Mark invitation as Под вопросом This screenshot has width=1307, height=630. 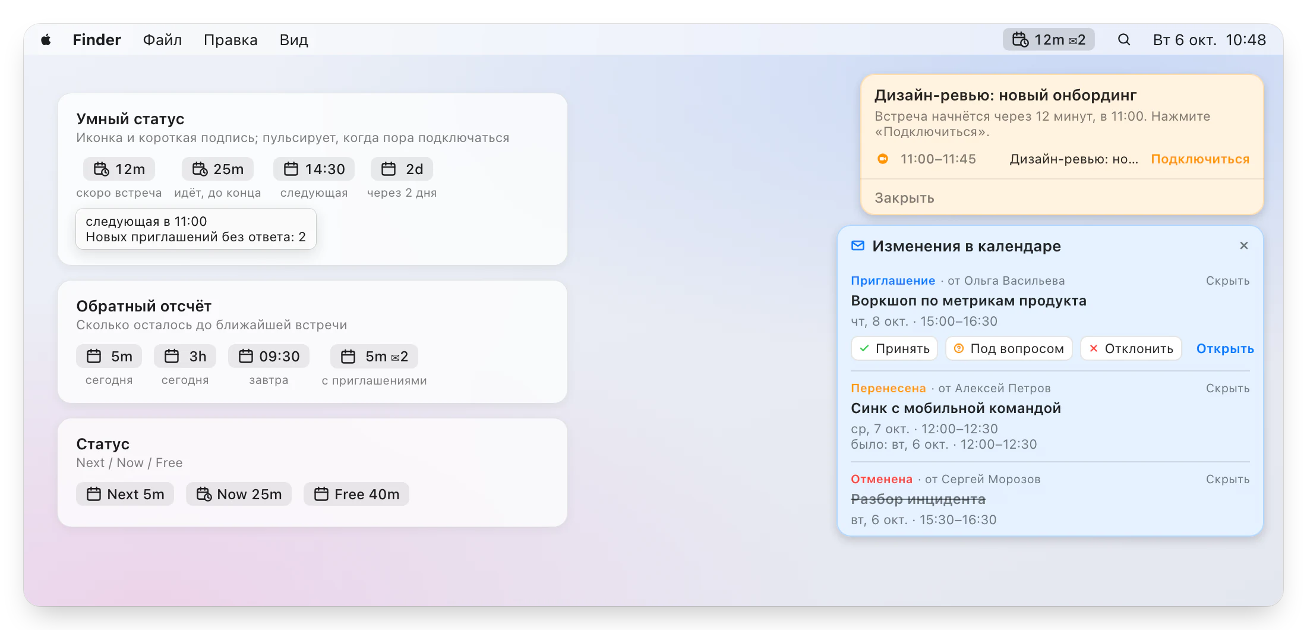[1009, 349]
